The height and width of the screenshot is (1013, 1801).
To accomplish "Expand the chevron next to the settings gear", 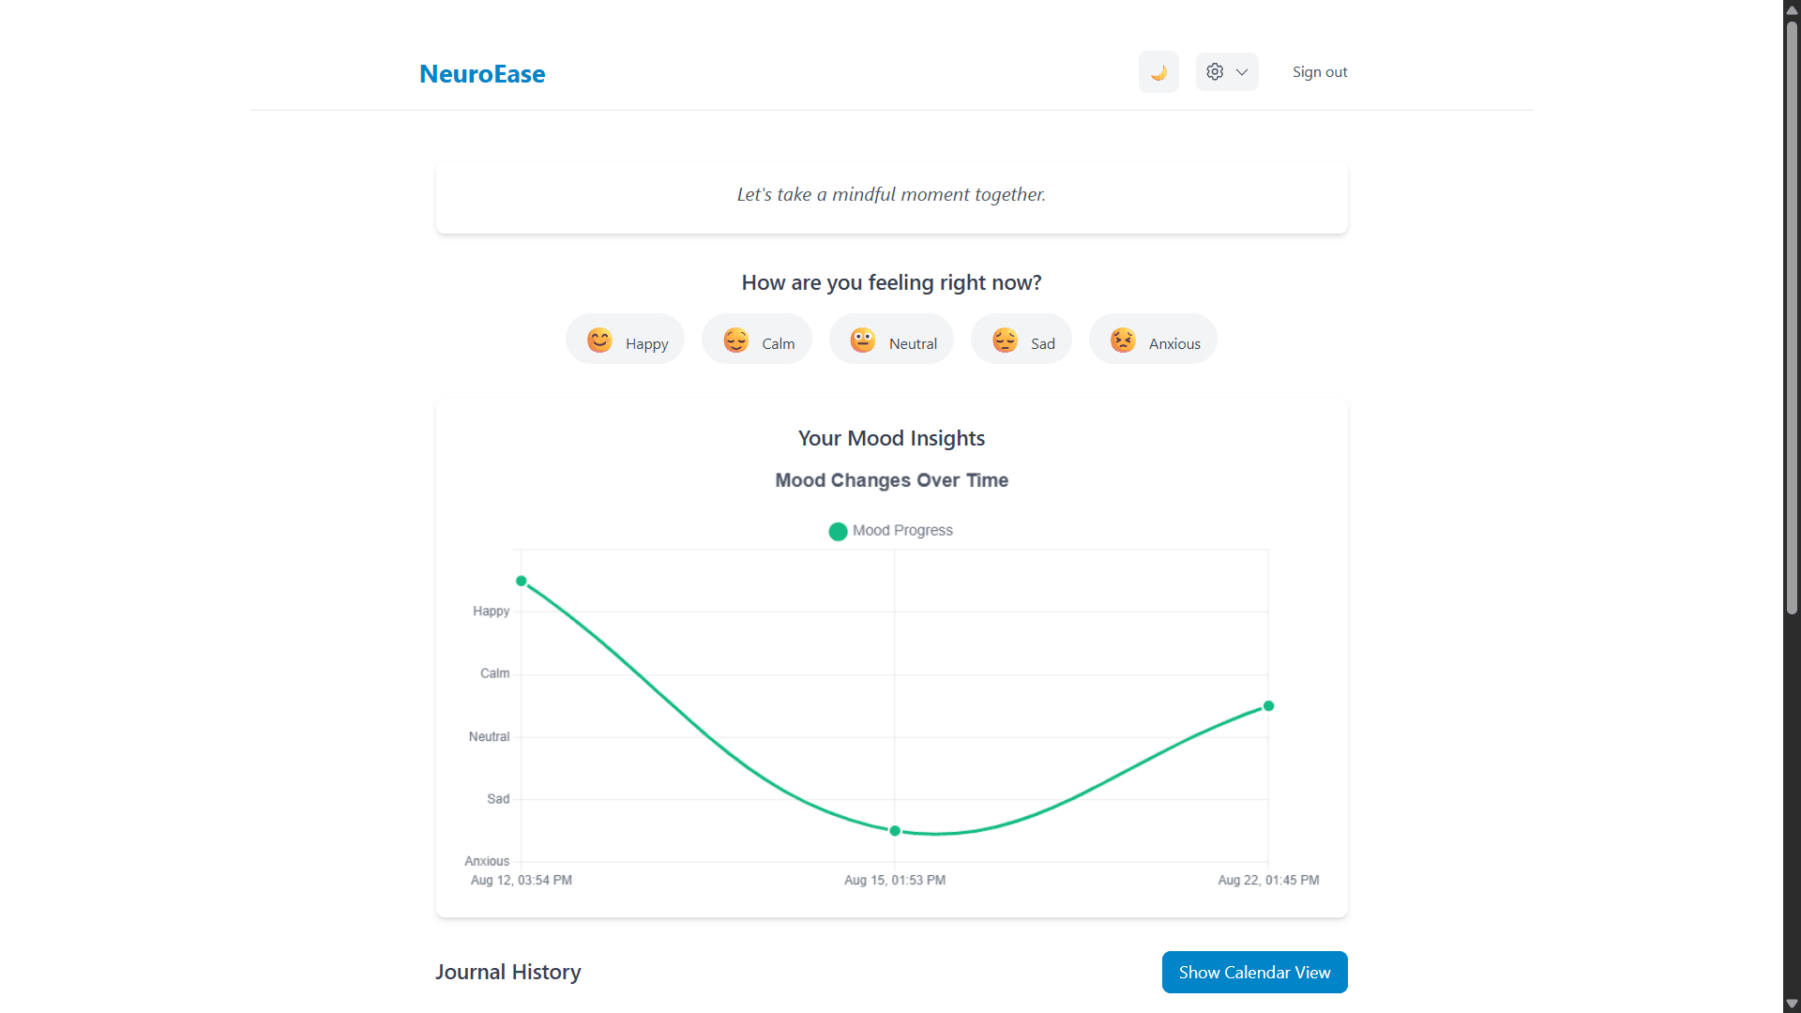I will [x=1240, y=71].
